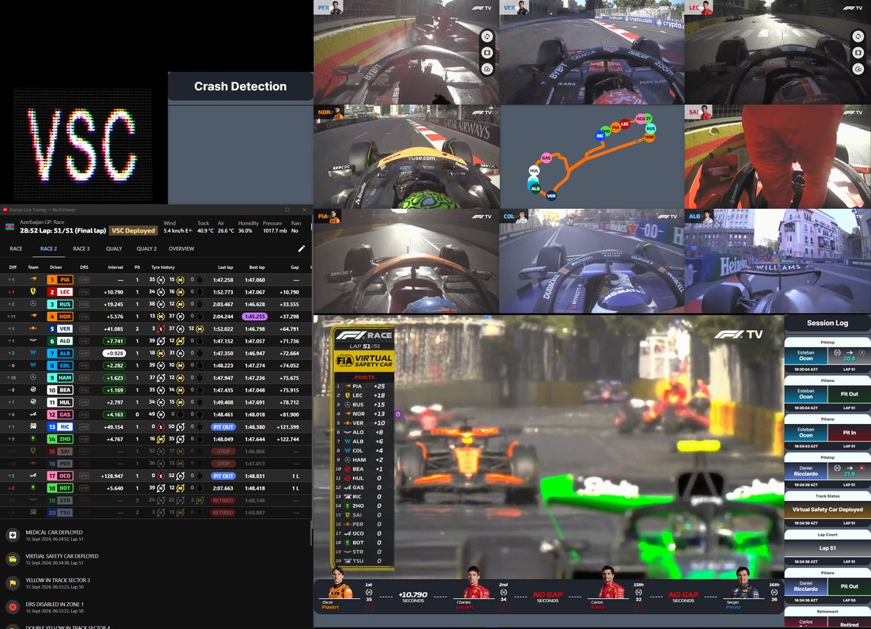The image size is (871, 629).
Task: Switch to the QUALY tab
Action: pyautogui.click(x=114, y=248)
